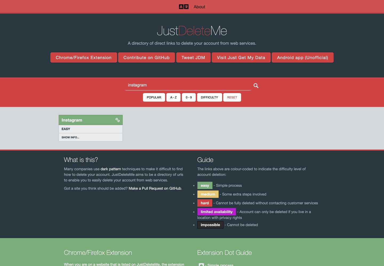
Task: Click Android app (Unofficial) button
Action: (x=303, y=57)
